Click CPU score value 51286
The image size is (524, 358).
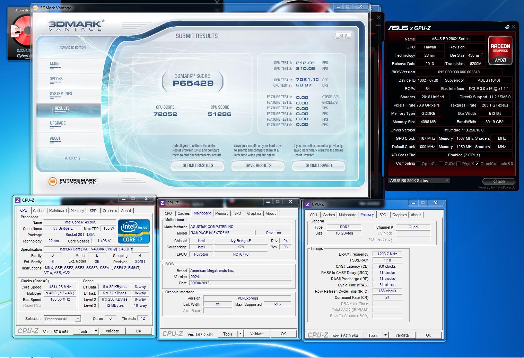(x=220, y=114)
